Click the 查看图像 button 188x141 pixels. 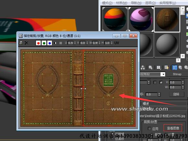pyautogui.click(x=173, y=128)
